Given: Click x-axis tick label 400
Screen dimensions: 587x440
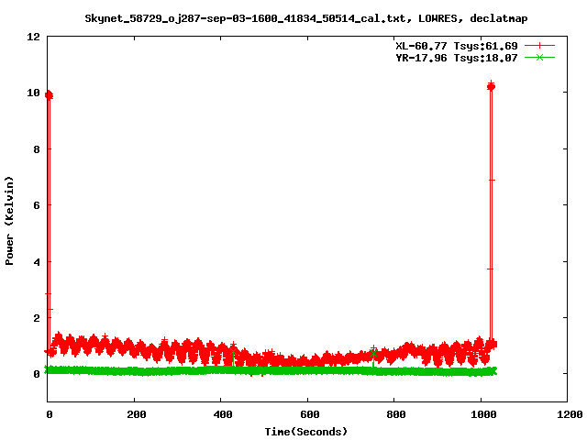Looking at the screenshot, I should click(x=222, y=414).
